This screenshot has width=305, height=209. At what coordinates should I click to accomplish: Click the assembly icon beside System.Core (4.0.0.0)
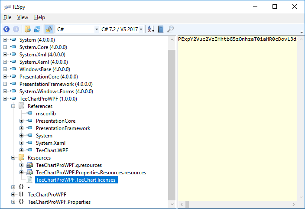13,47
